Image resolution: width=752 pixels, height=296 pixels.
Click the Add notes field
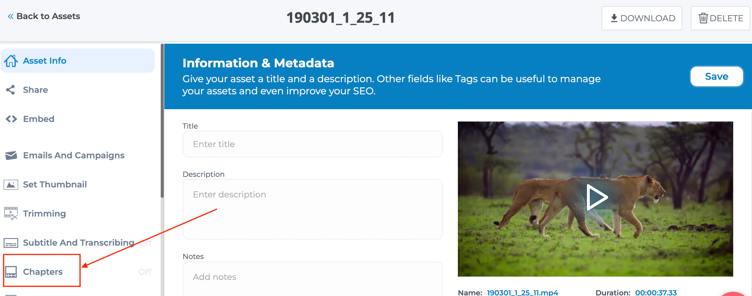coord(313,278)
